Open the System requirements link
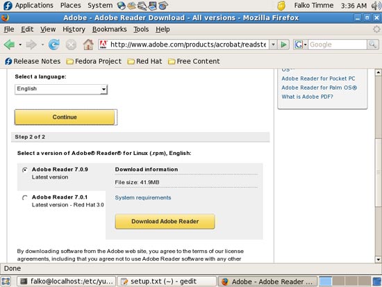 click(x=143, y=198)
